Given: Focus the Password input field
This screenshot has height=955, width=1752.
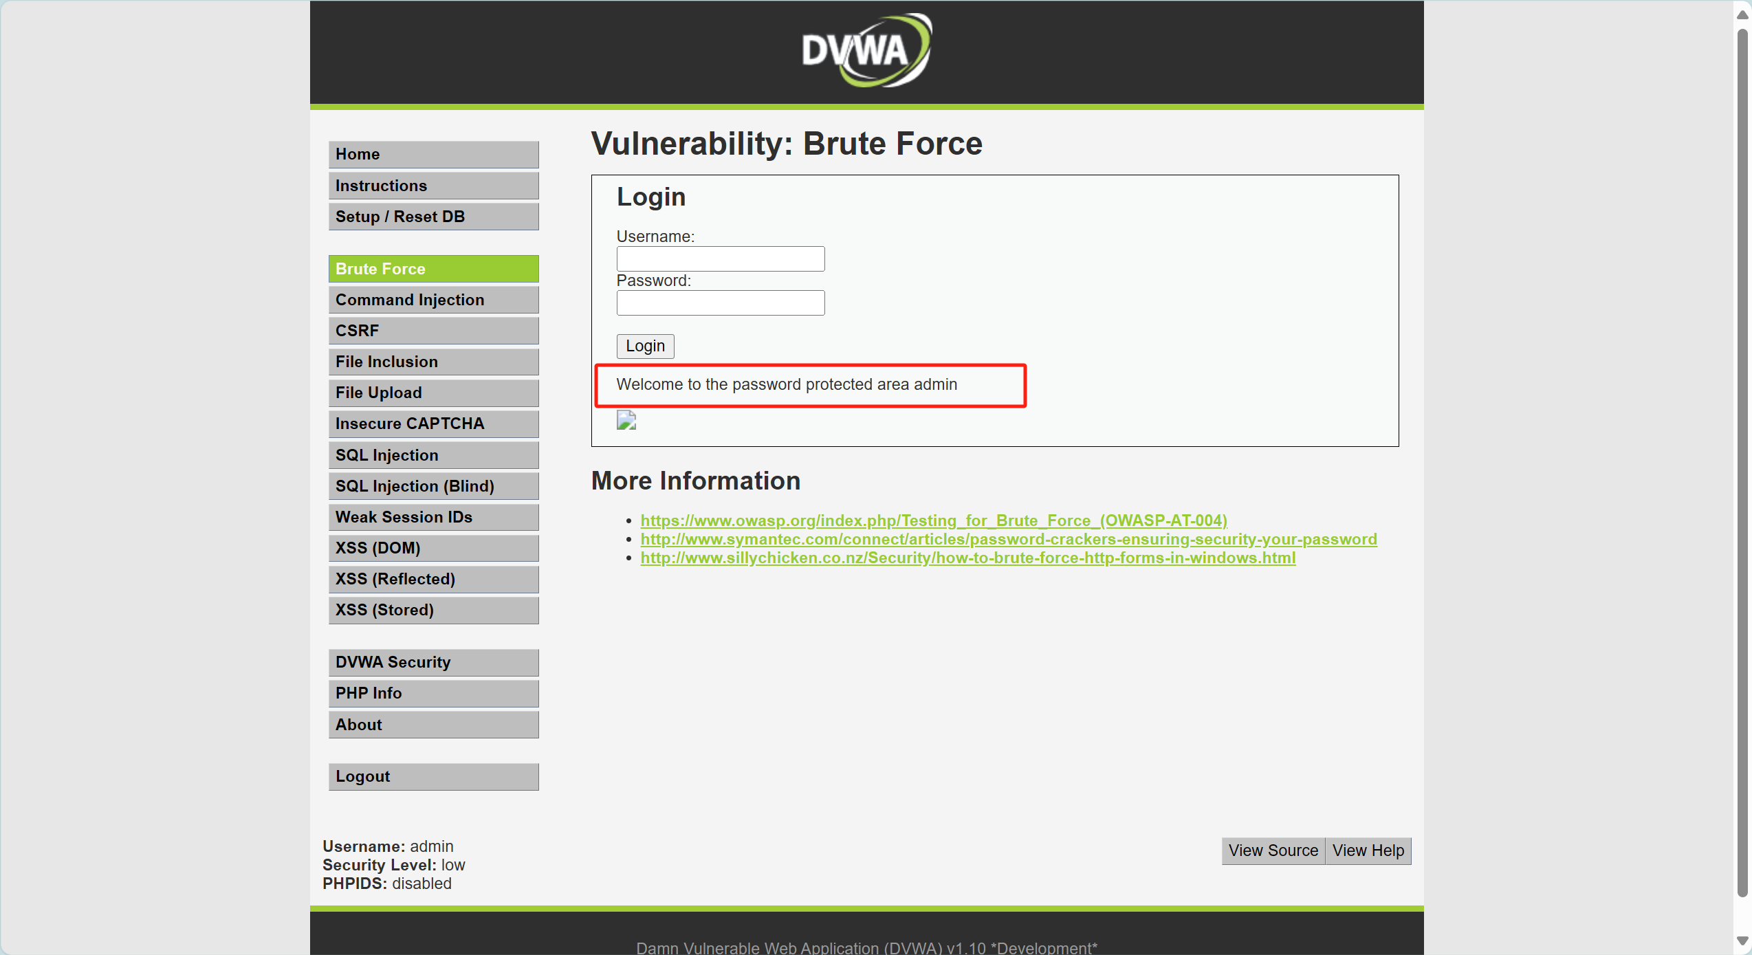Looking at the screenshot, I should (x=720, y=303).
